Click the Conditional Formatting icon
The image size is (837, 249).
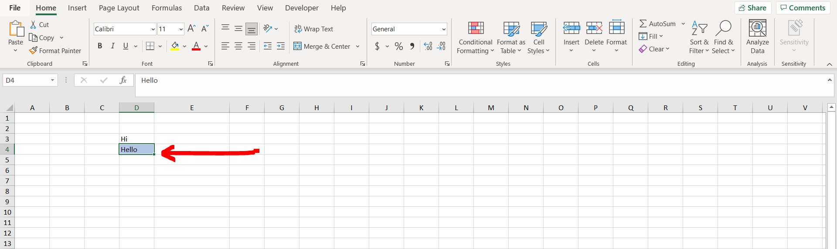tap(476, 29)
